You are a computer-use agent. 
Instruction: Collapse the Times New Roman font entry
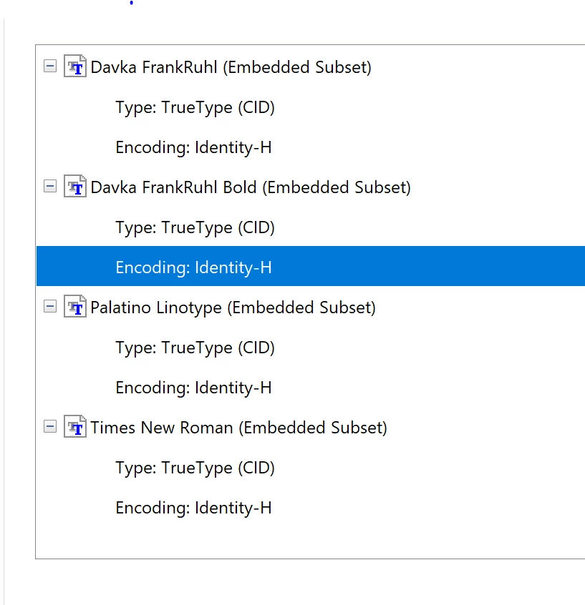(49, 427)
